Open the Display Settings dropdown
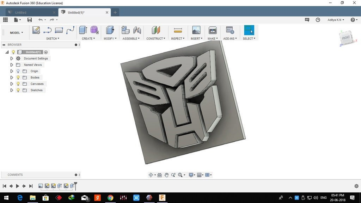Screen dimensions: 361x203 click(x=191, y=175)
